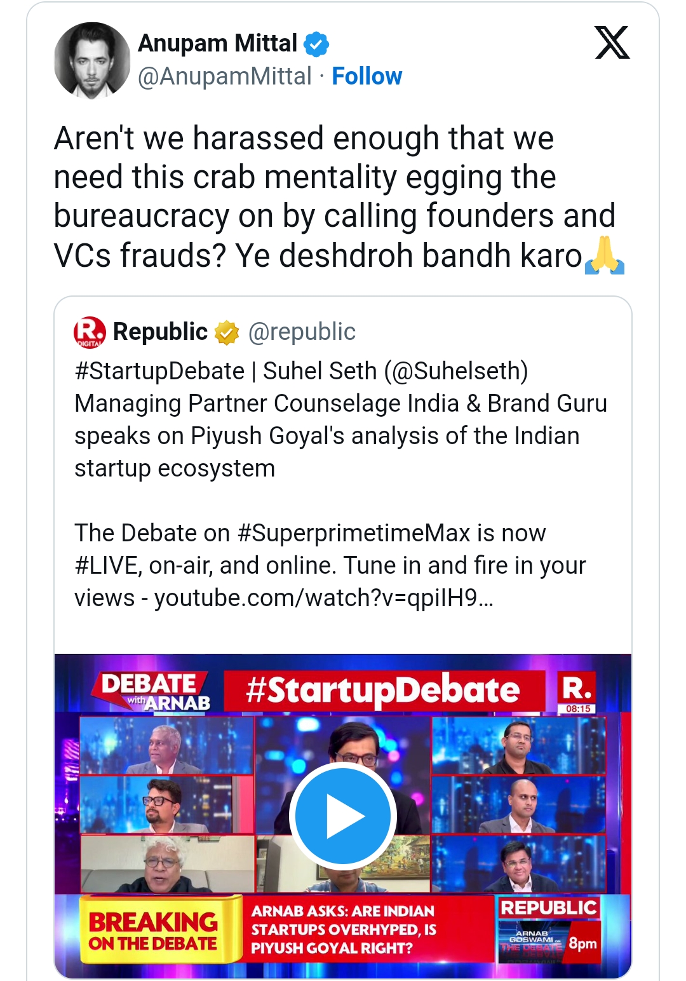Open Anupam Mittal's profile picture
Screen dimensions: 686x981
click(92, 60)
